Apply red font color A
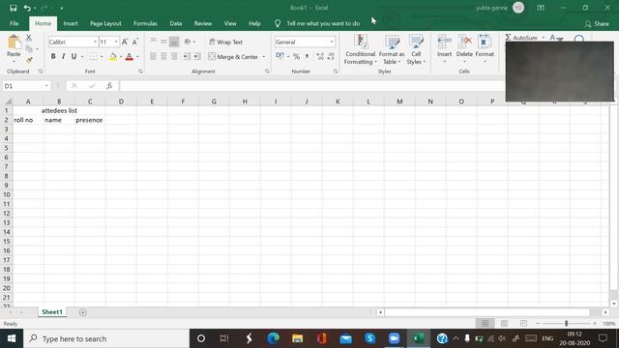Screen dimensions: 619x348 129,56
